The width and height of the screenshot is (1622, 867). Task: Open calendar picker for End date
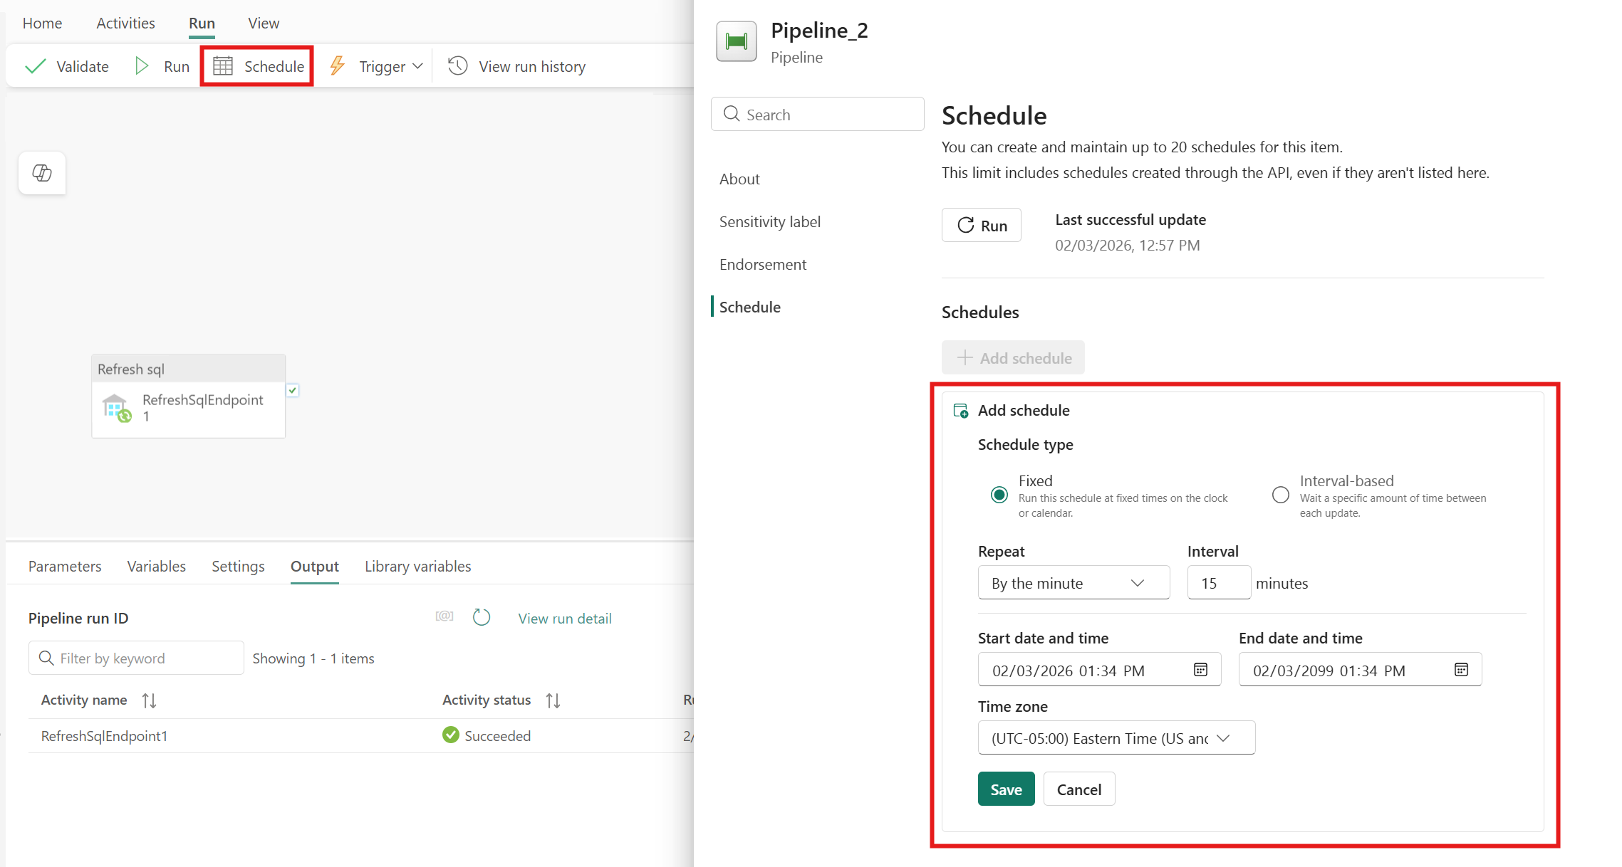tap(1461, 670)
